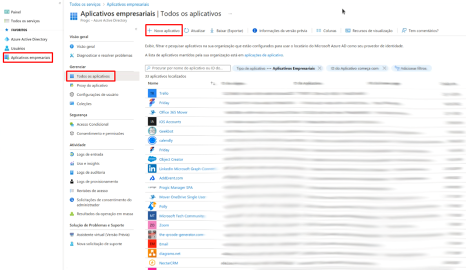Follow the aplicações de aplicativo link

coord(263,55)
